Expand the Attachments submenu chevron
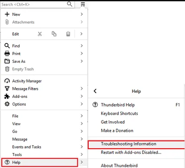 [x=82, y=22]
